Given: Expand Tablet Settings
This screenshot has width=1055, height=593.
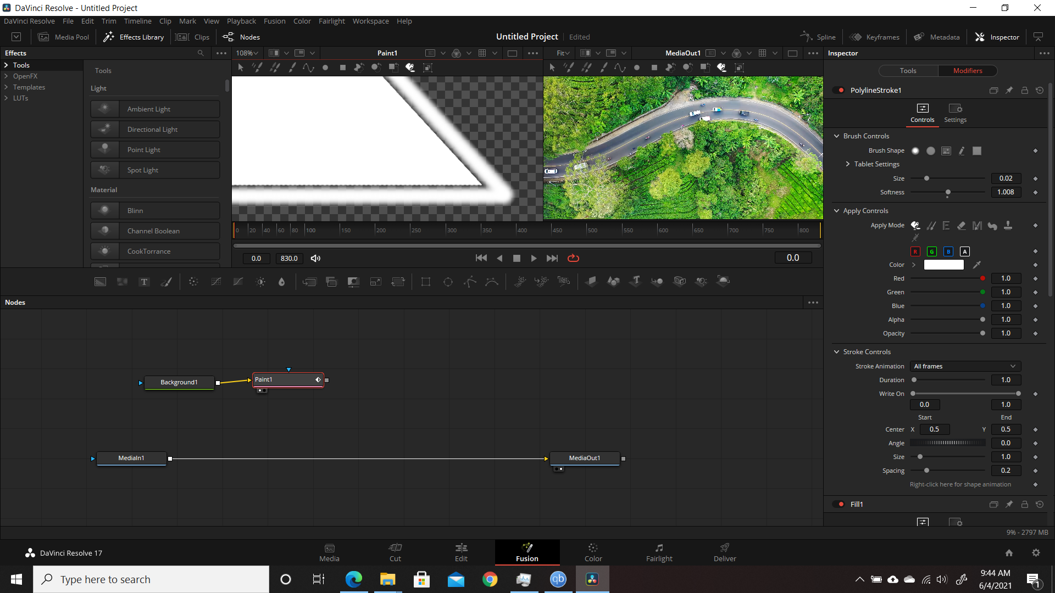Looking at the screenshot, I should (848, 164).
